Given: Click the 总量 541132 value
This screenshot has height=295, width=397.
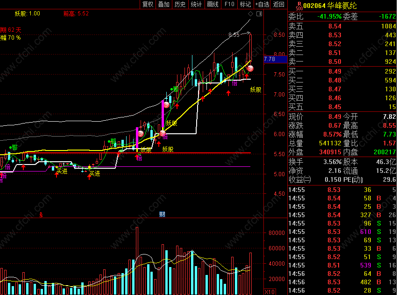Looking at the screenshot, I should click(x=330, y=143).
